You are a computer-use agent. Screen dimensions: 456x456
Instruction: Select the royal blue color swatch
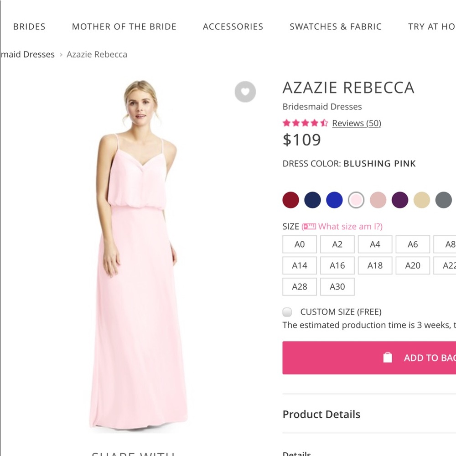point(334,200)
